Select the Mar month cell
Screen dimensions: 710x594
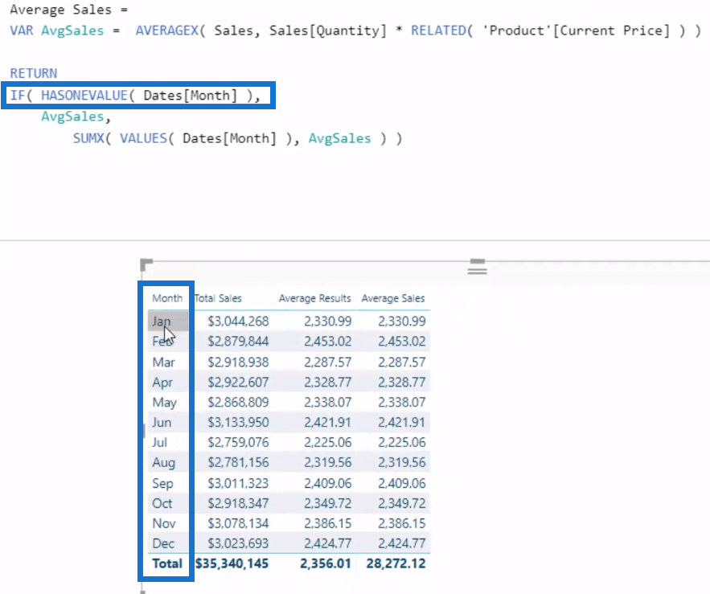pyautogui.click(x=163, y=362)
